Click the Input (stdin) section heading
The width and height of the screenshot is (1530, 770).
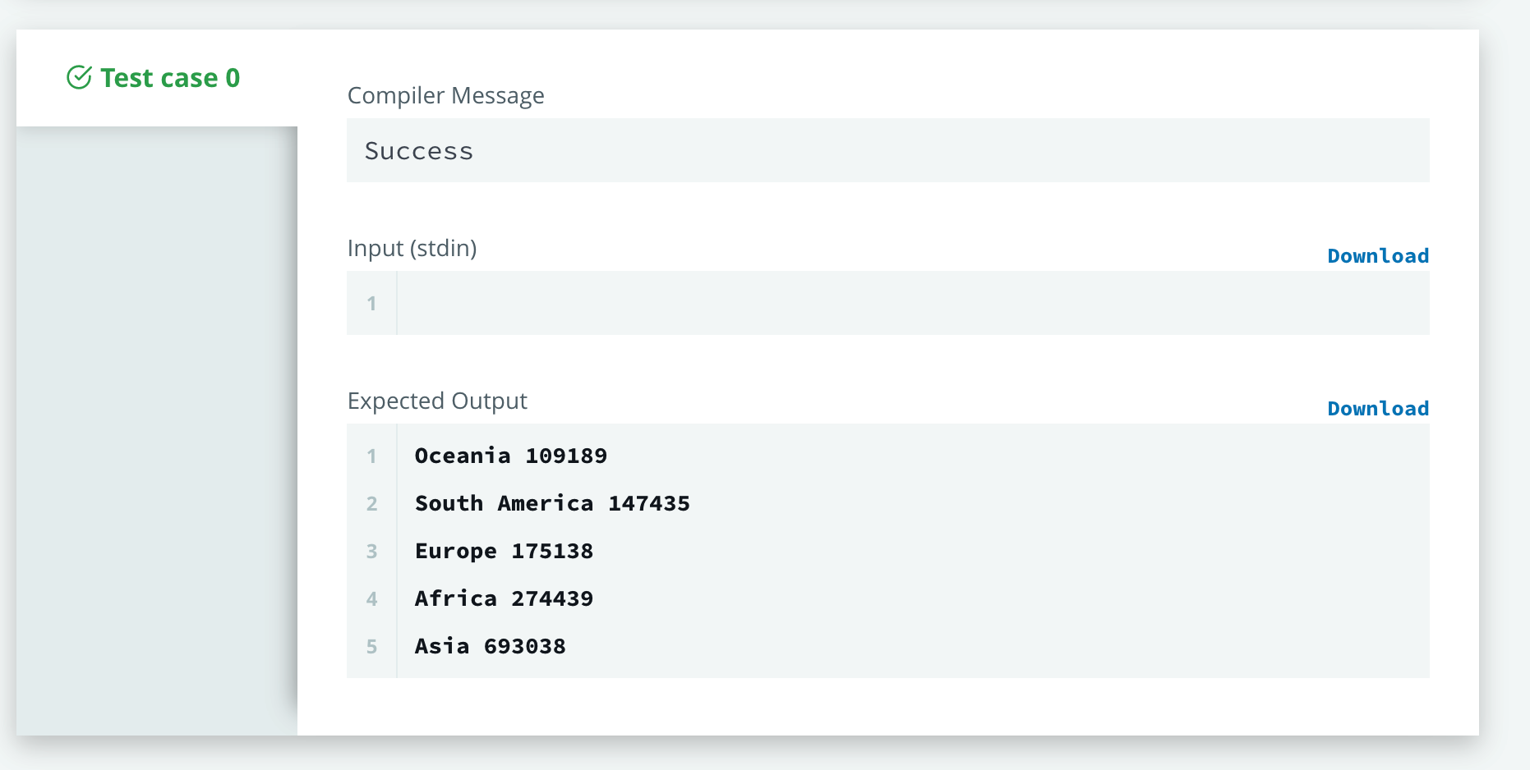(412, 248)
